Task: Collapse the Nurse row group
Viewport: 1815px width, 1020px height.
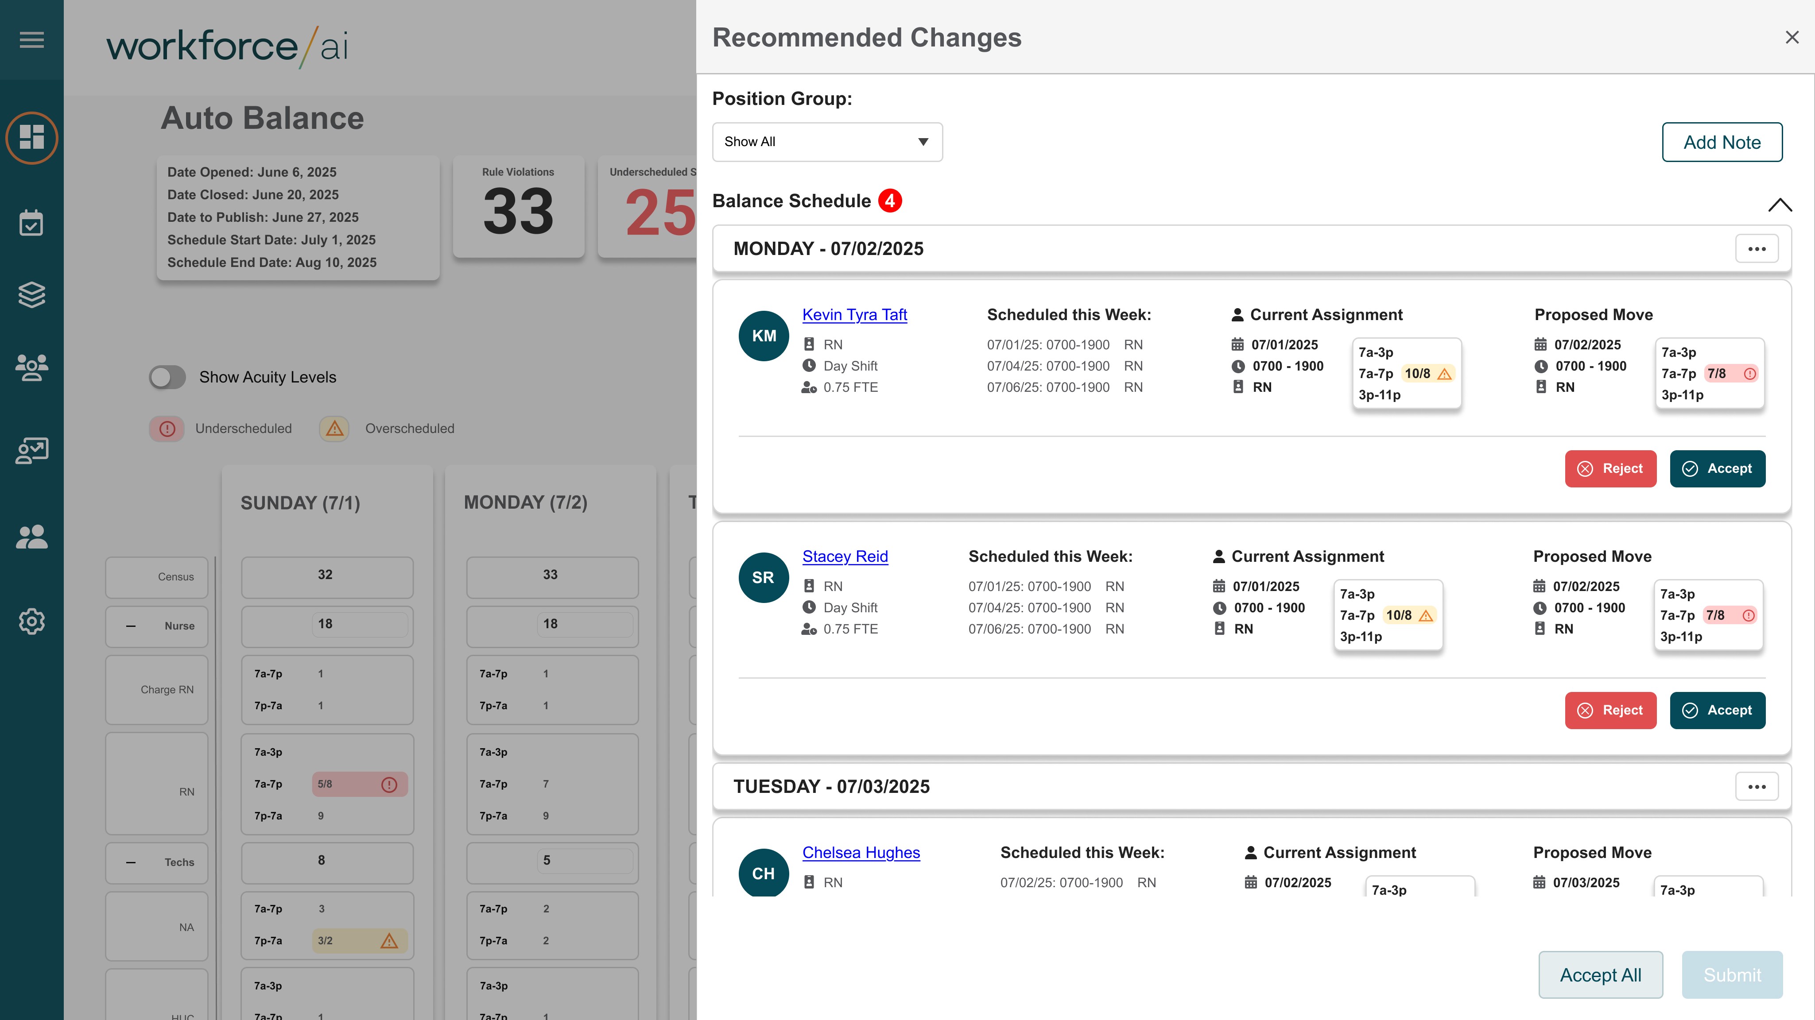Action: coord(131,626)
